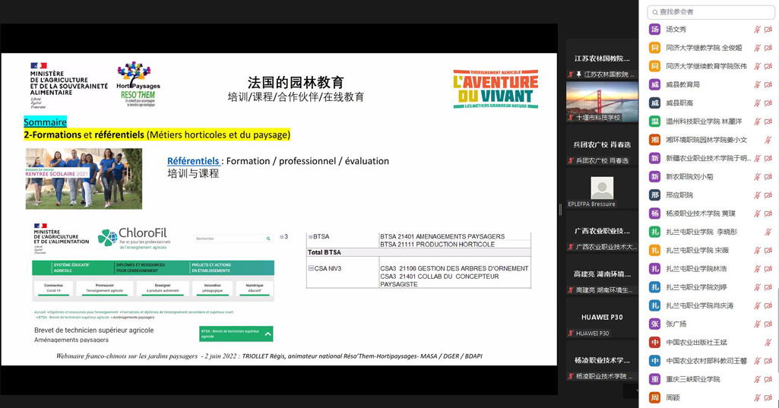Image resolution: width=779 pixels, height=408 pixels.
Task: Click camera-off icon for 邢应职院
Action: 768,195
